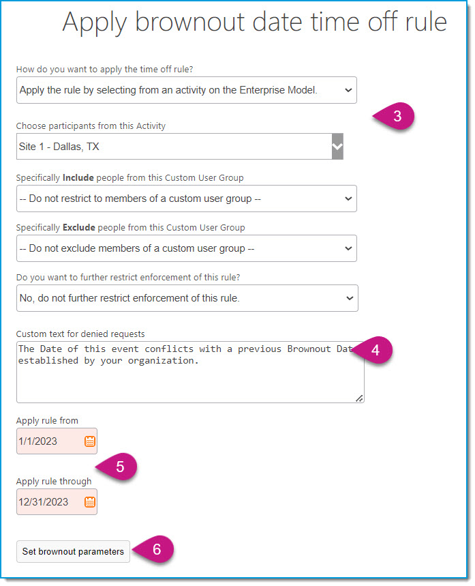Open the Choose participants Activity combo box

pyautogui.click(x=180, y=146)
